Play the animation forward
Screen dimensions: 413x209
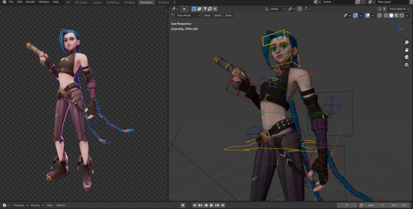pyautogui.click(x=211, y=205)
